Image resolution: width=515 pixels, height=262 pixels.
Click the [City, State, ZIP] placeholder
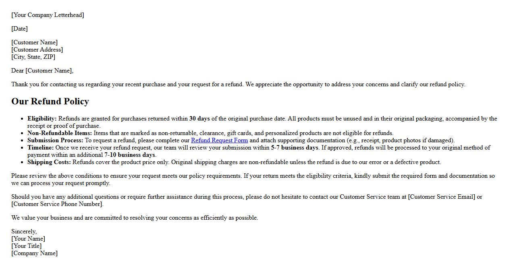[33, 57]
